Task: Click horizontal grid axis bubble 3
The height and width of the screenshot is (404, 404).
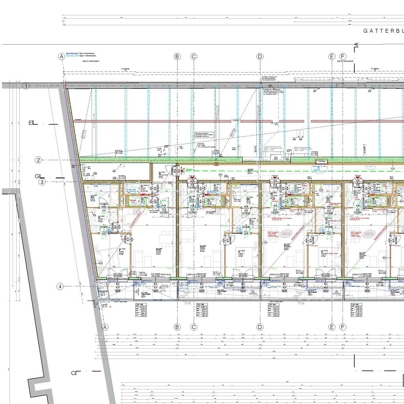Action: 42,182
